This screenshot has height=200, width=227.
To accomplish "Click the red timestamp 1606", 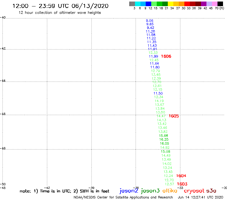I will coord(166,56).
